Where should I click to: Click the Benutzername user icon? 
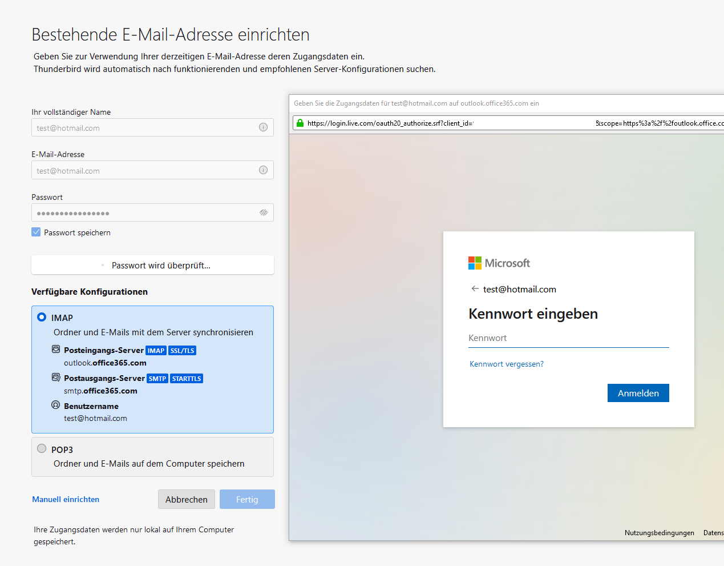[x=56, y=405]
